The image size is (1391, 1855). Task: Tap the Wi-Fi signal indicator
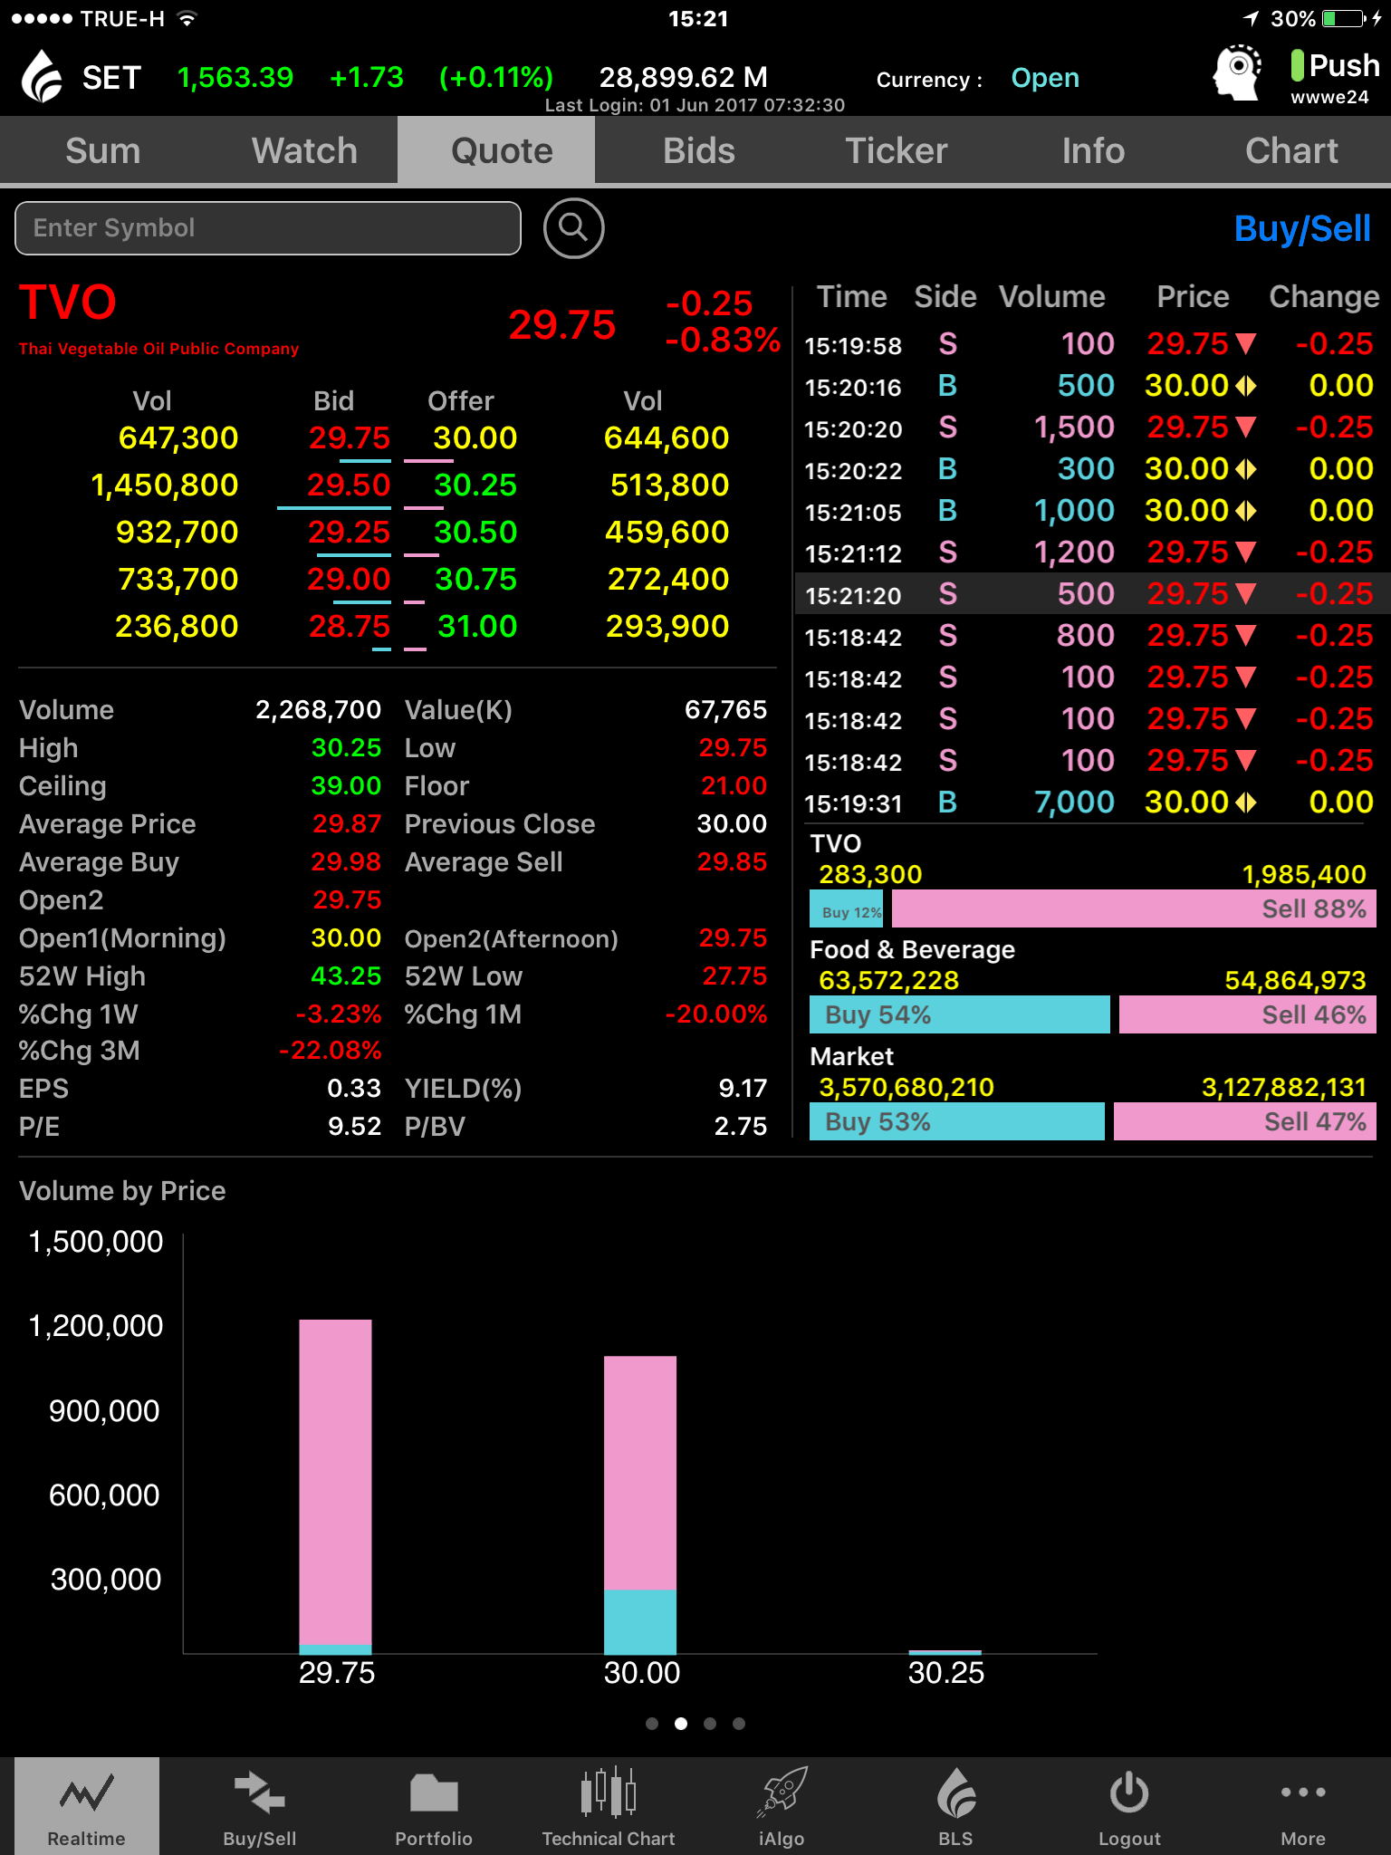pos(187,18)
